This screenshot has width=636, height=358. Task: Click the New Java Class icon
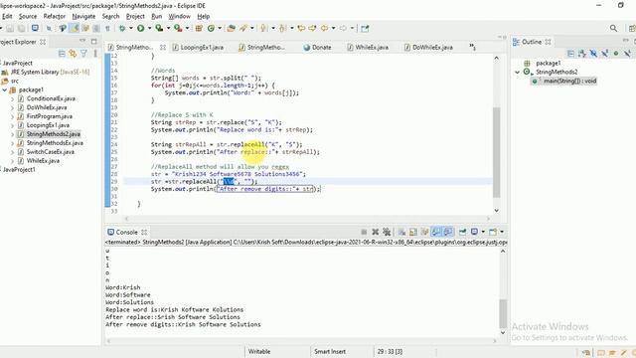point(211,28)
